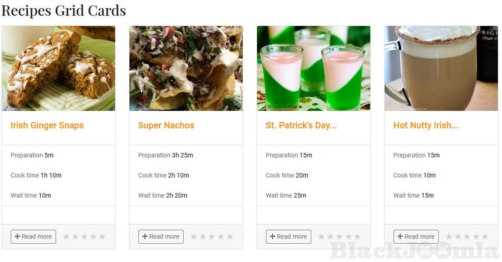Rate St. Patrick's Day recipe five stars
The width and height of the screenshot is (502, 262).
coord(357,237)
